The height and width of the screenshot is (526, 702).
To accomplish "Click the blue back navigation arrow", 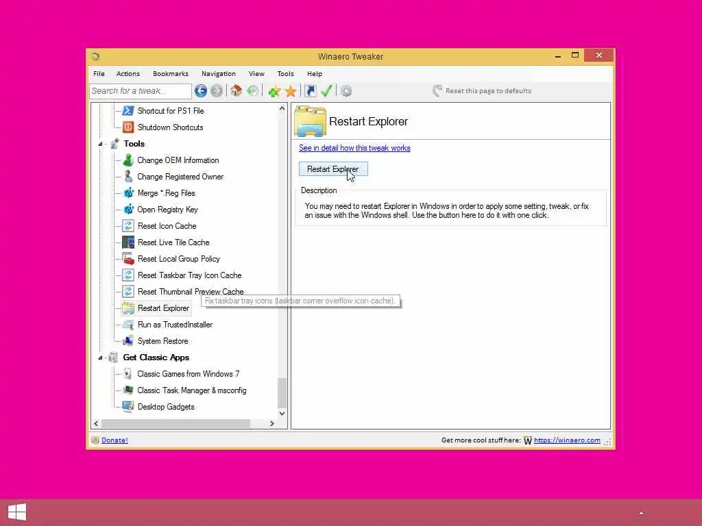I will point(201,91).
